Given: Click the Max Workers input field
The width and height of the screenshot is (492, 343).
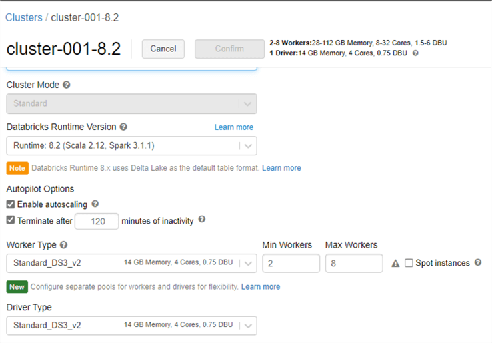Looking at the screenshot, I should tap(354, 263).
